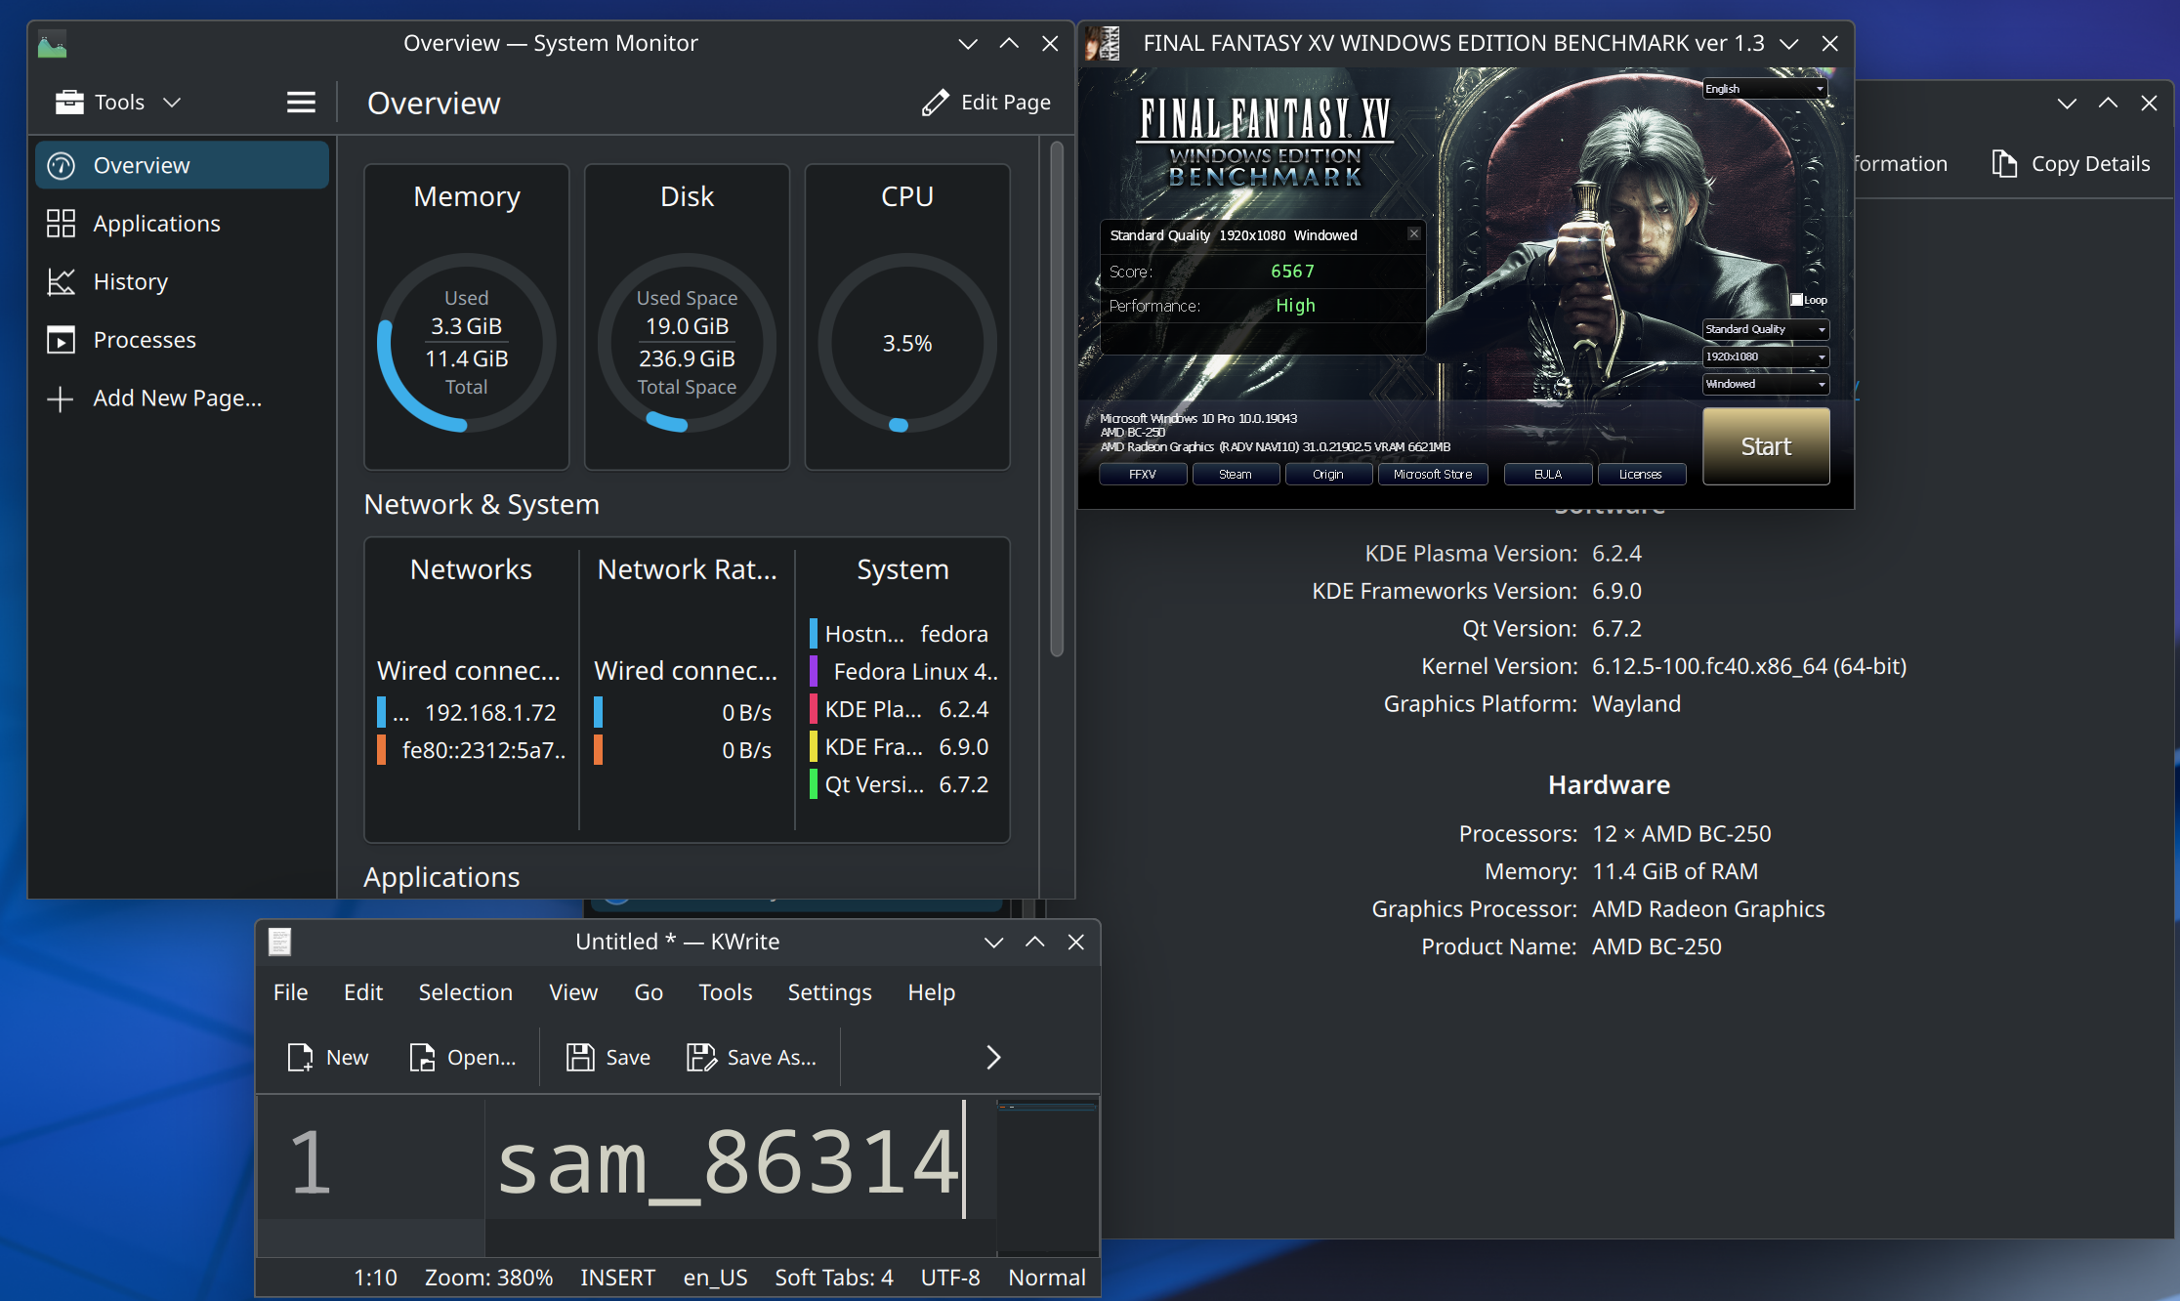
Task: Click the Steam store button
Action: [1236, 475]
